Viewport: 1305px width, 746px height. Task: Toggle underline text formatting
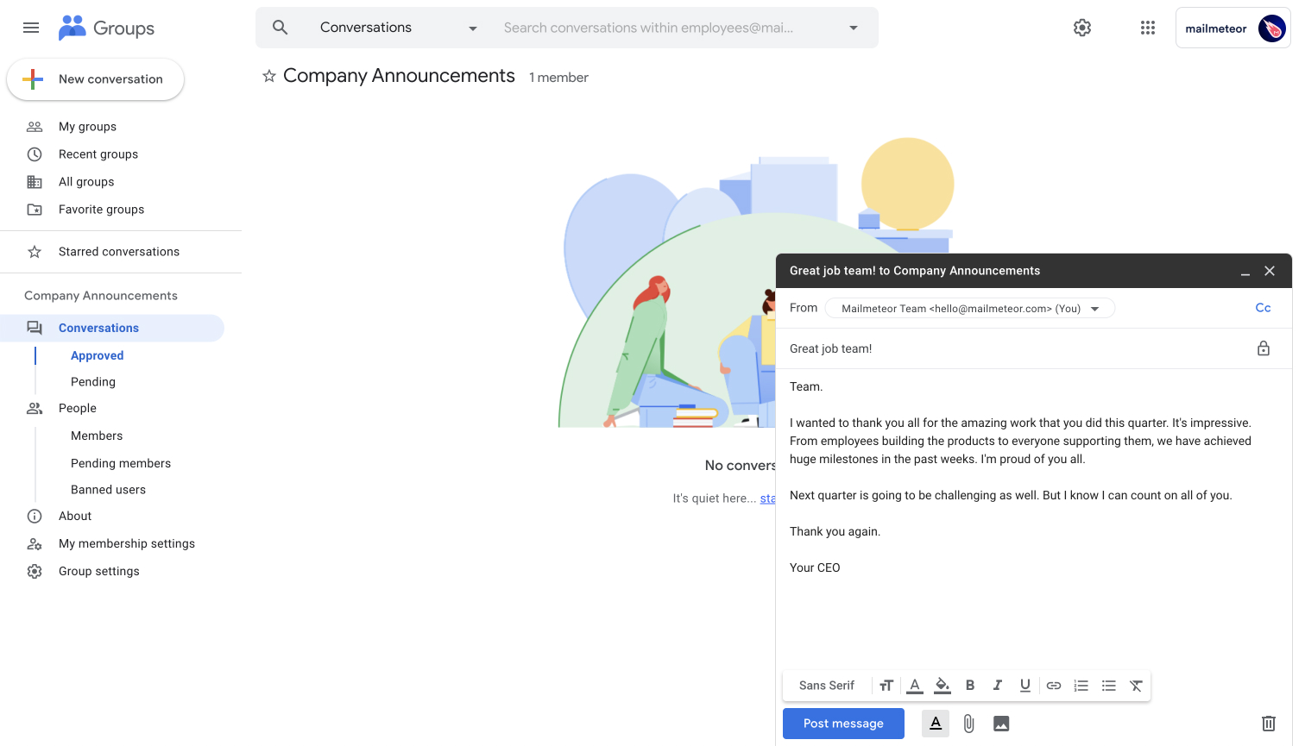coord(1024,685)
